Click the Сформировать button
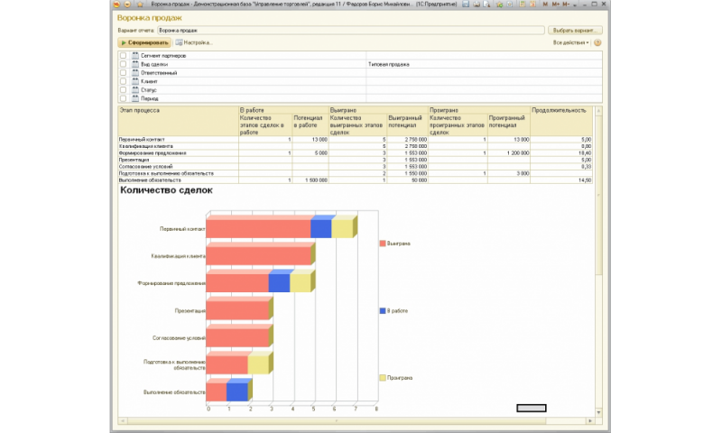Image resolution: width=722 pixels, height=433 pixels. coord(144,42)
